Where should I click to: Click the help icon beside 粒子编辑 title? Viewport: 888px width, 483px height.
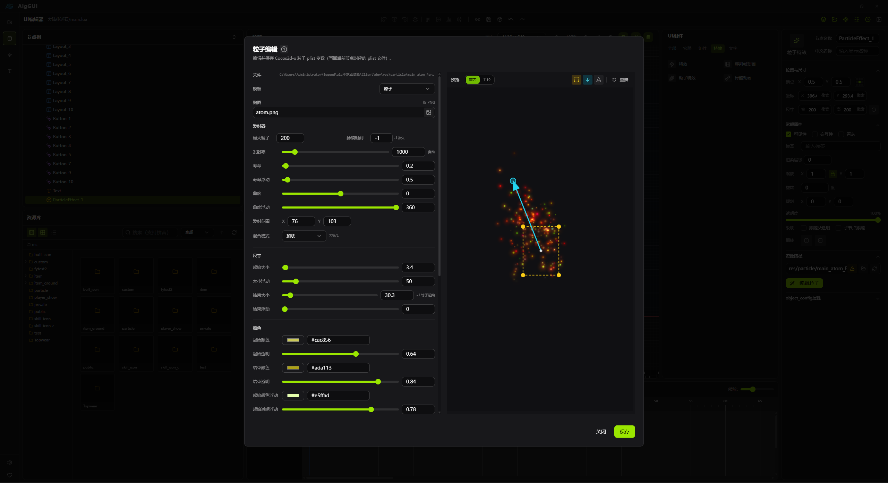[284, 49]
